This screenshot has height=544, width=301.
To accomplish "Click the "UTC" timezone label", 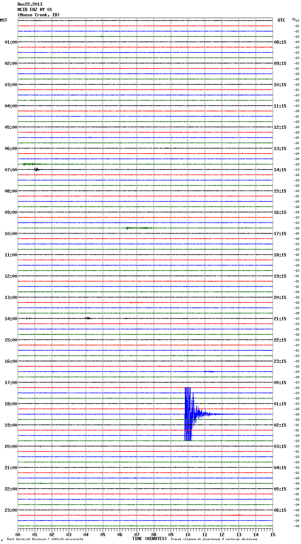I will pyautogui.click(x=282, y=20).
